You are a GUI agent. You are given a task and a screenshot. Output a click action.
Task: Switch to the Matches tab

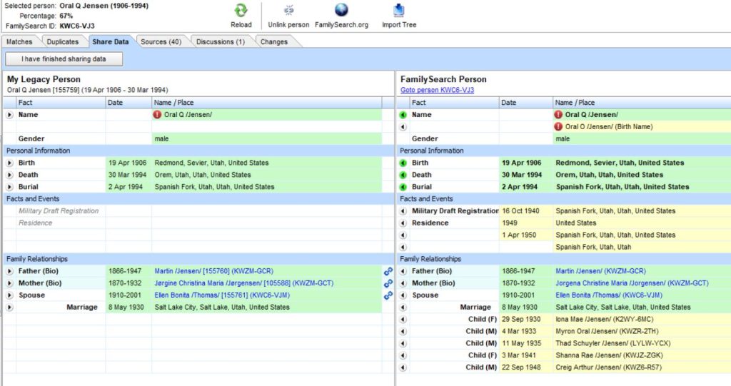(x=19, y=41)
